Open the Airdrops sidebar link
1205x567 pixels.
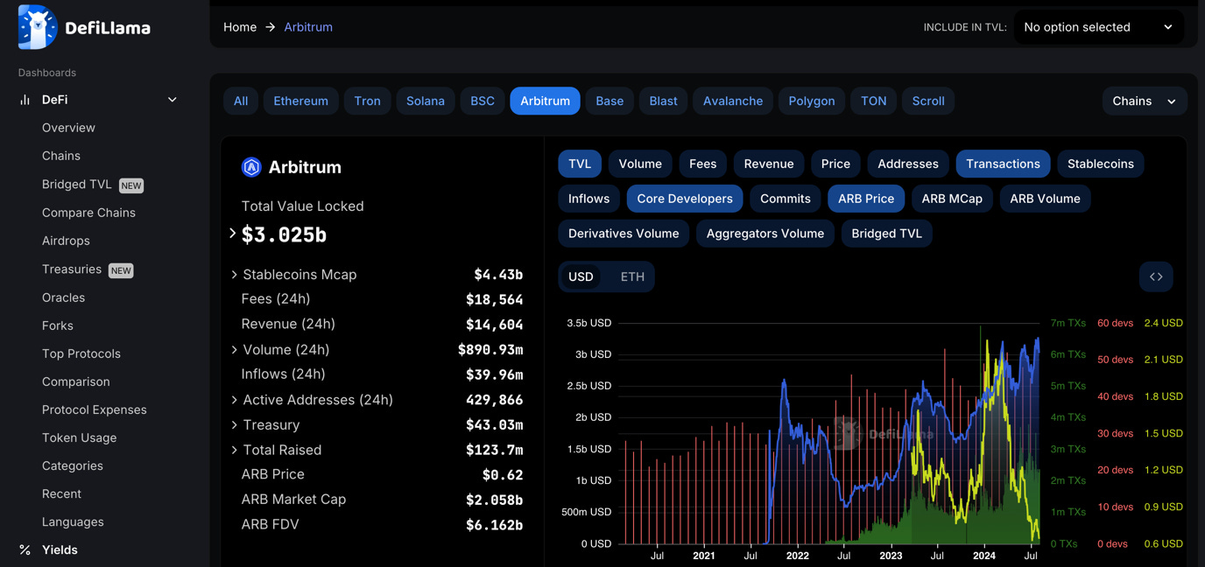click(x=66, y=241)
